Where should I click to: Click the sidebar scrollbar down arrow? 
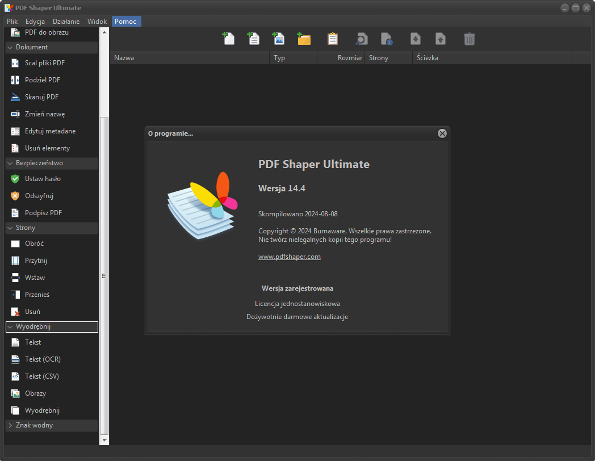[104, 441]
